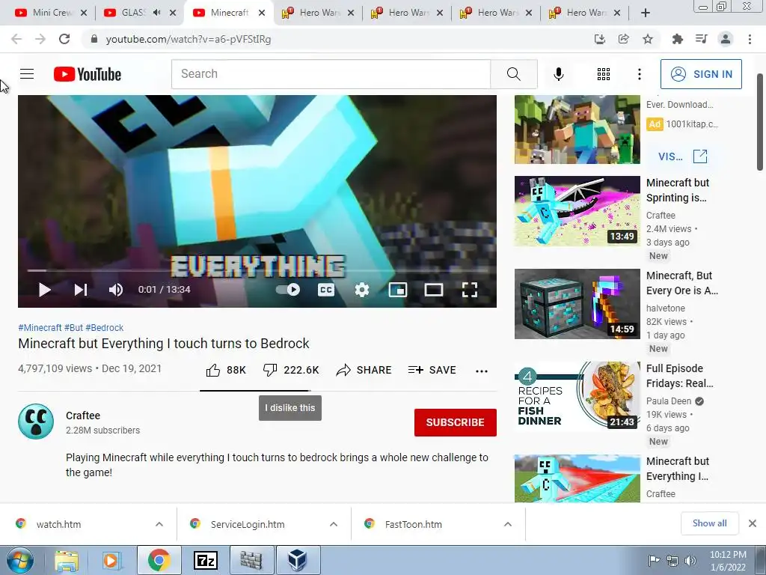
Task: Reload the page
Action: tap(64, 39)
